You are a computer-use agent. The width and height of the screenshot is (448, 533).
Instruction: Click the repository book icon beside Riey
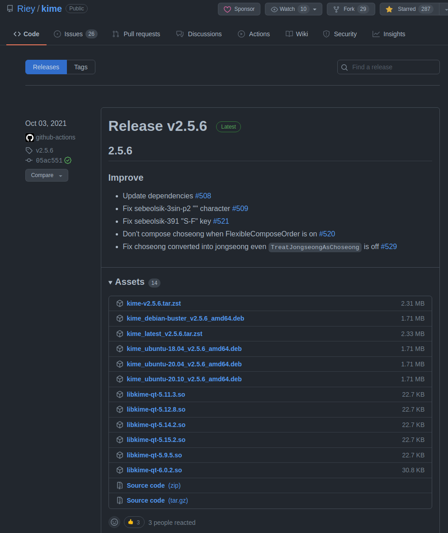[x=10, y=9]
